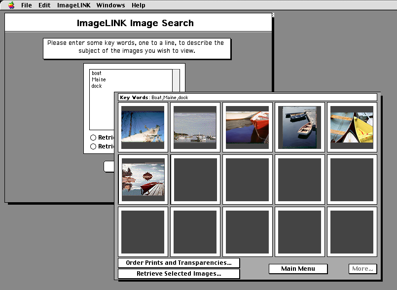Open the Help menu
The height and width of the screenshot is (290, 397).
coord(139,5)
